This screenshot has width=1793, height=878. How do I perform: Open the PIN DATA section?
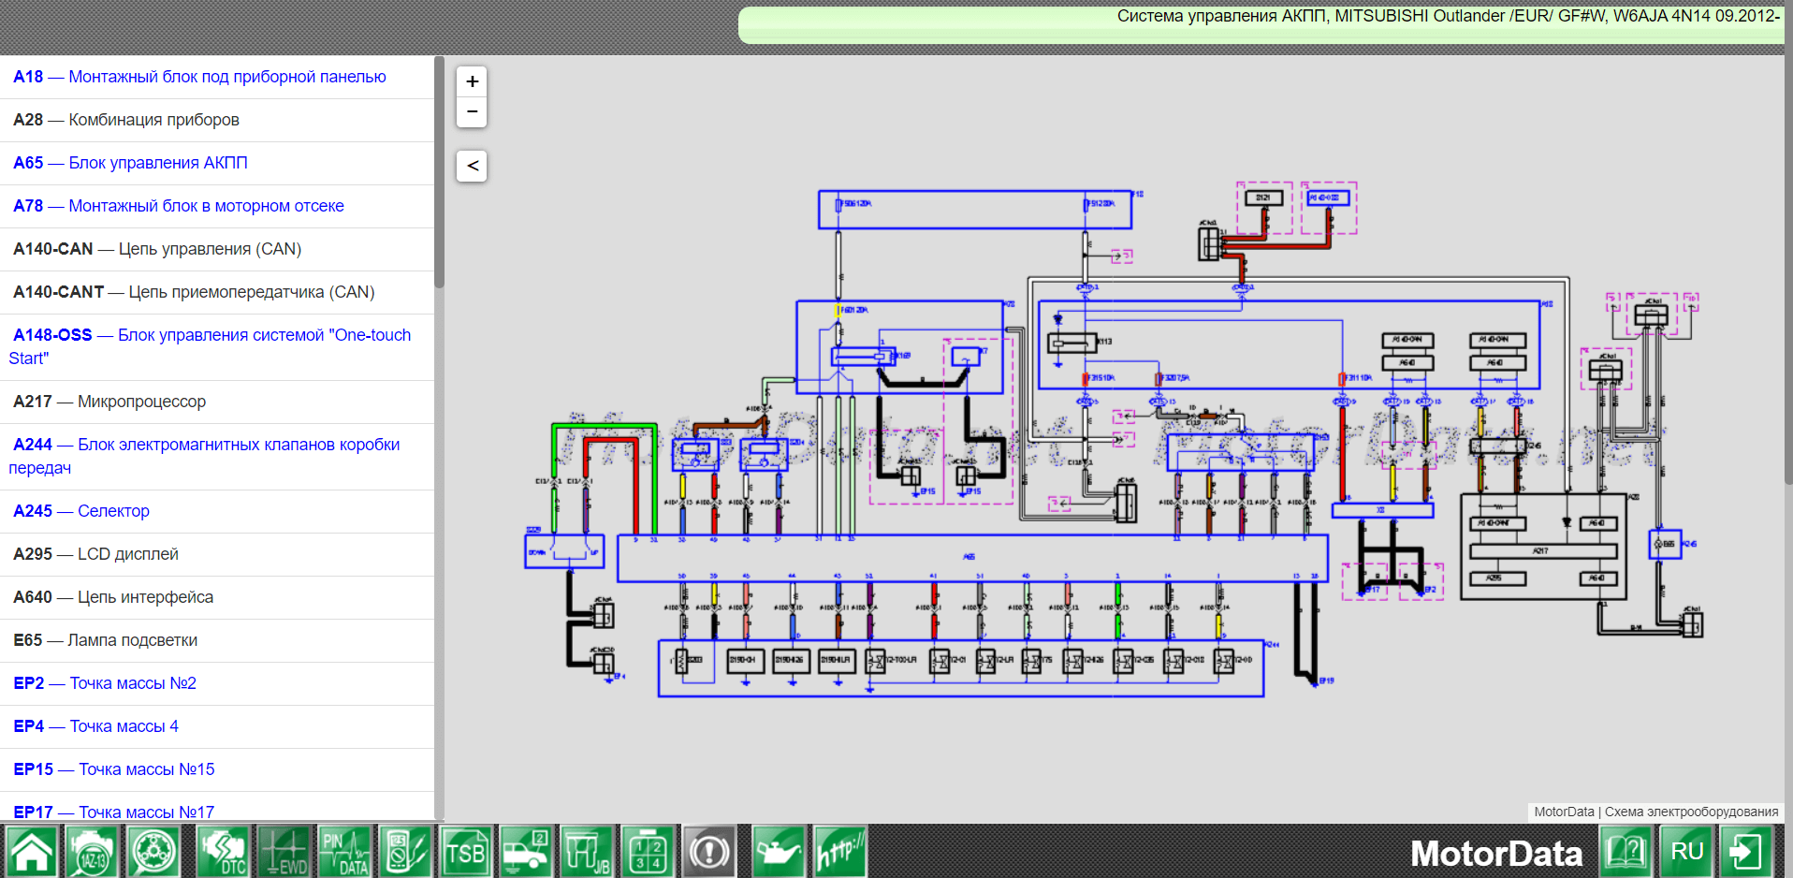pos(345,852)
